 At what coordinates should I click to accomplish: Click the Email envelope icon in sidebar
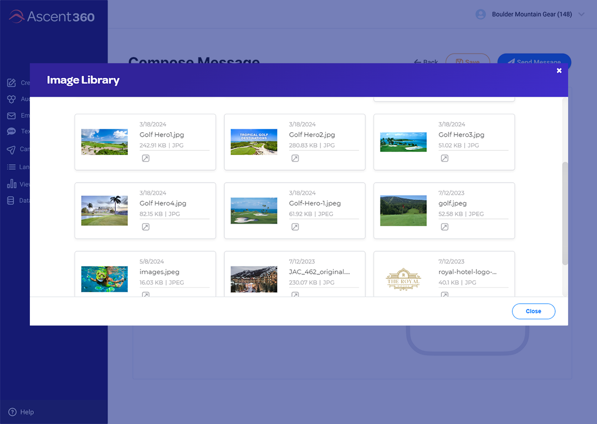[11, 116]
